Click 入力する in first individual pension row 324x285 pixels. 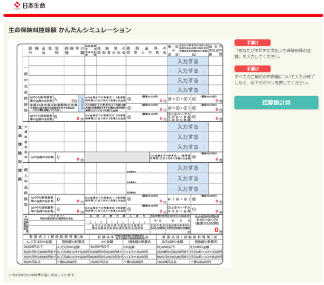[x=188, y=168]
